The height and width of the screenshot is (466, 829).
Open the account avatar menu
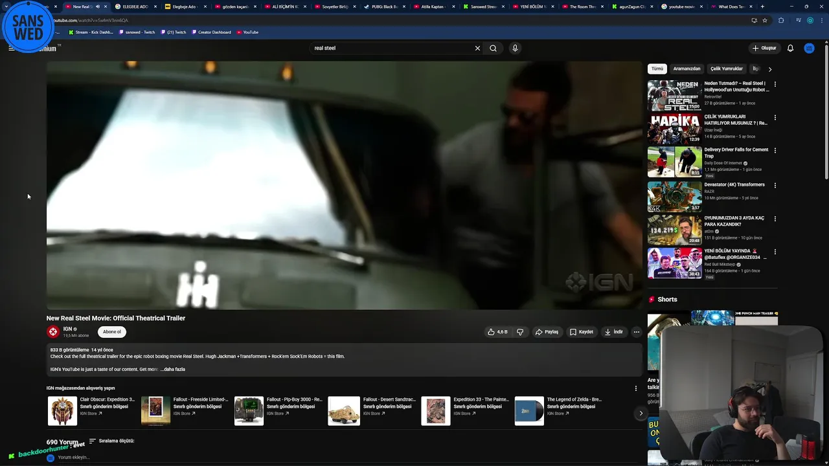[809, 48]
